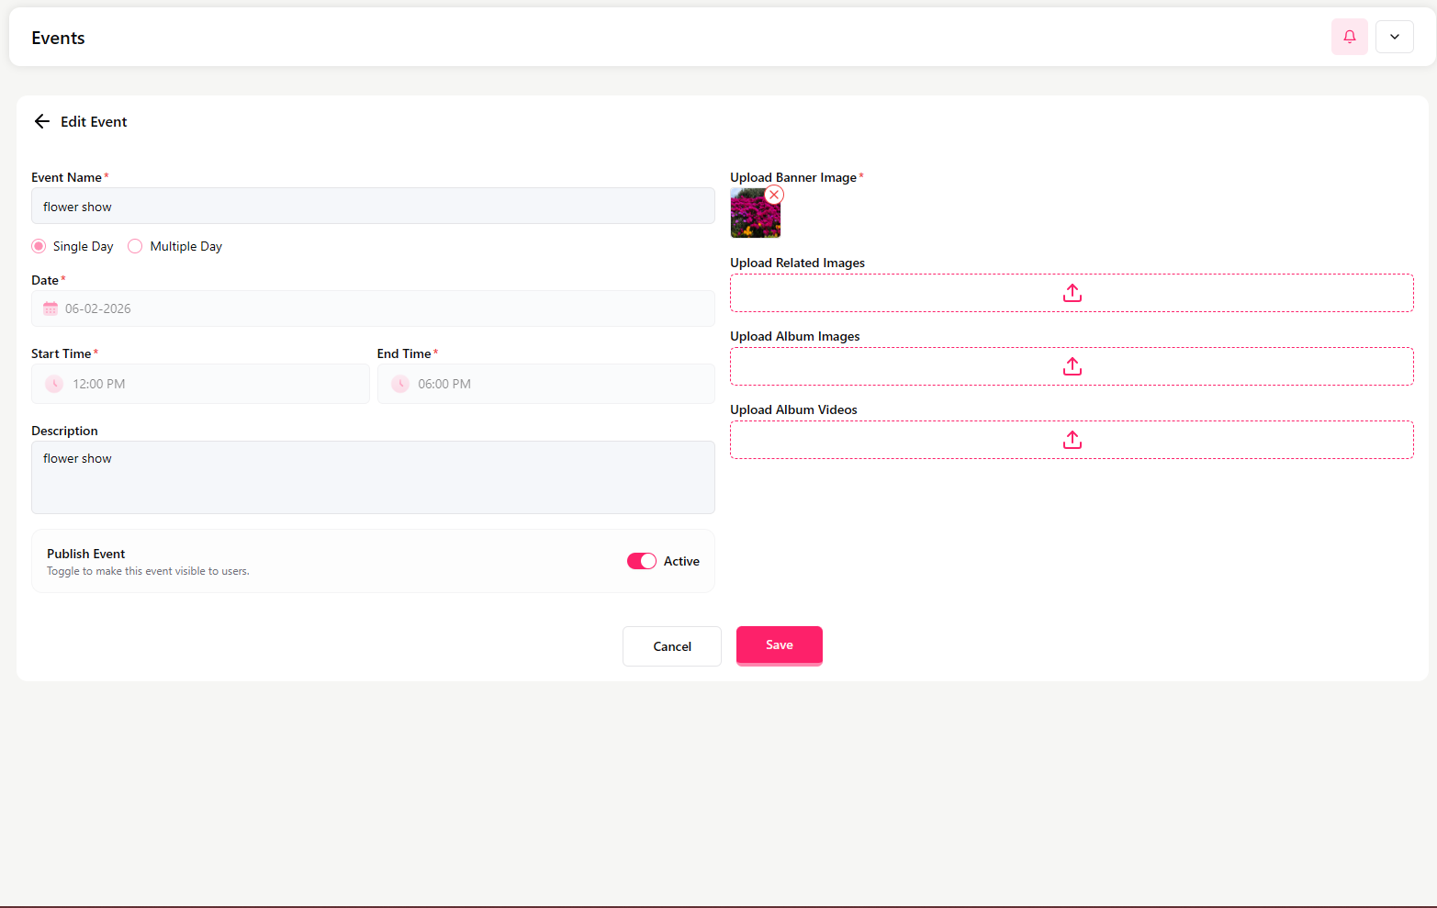This screenshot has width=1437, height=908.
Task: Click upload icon for Related Images
Action: [1072, 293]
